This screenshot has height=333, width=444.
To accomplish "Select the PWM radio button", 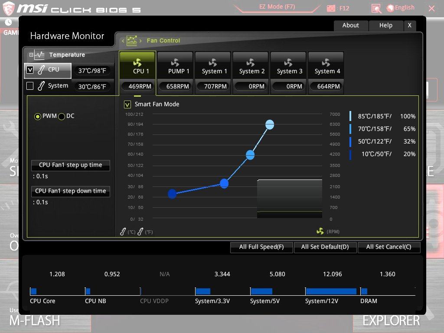I will (x=37, y=116).
